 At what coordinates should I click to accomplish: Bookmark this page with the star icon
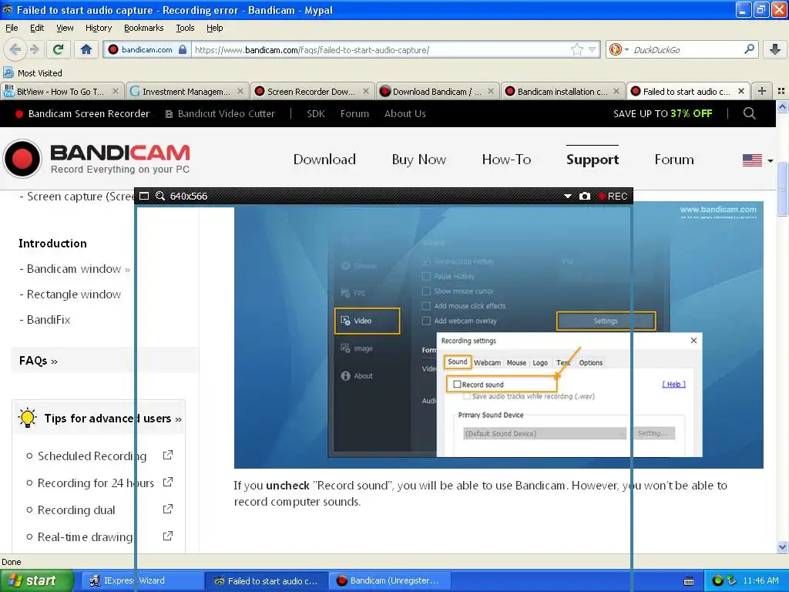(x=576, y=49)
